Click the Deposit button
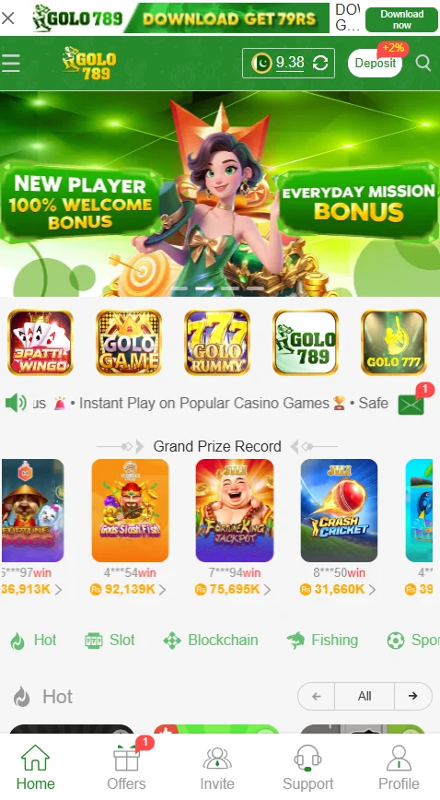Screen dimensions: 440x800 pyautogui.click(x=376, y=64)
